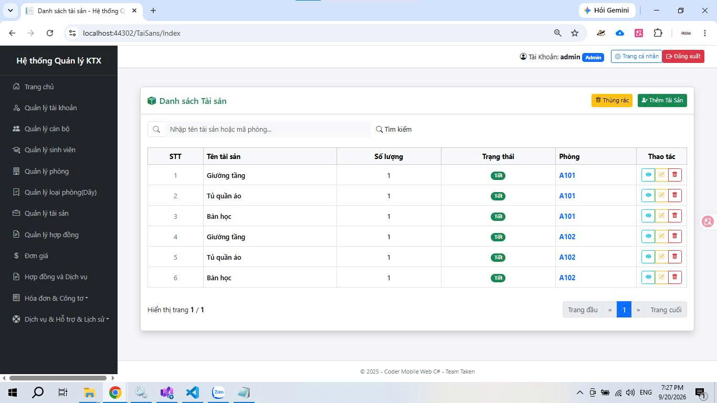717x403 pixels.
Task: Open Quản lý tài sản in sidebar
Action: point(46,213)
